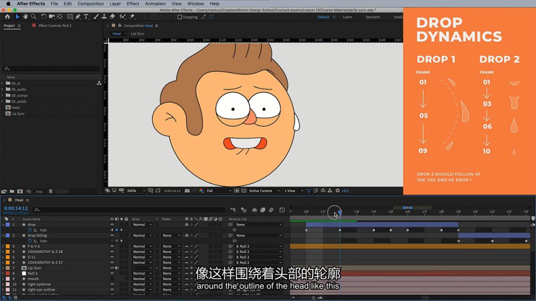
Task: Click the blue label swatch of drop layer
Action: click(8, 225)
